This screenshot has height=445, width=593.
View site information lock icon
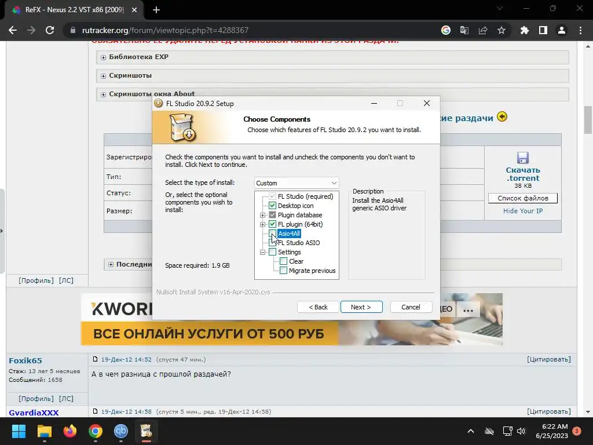[73, 30]
